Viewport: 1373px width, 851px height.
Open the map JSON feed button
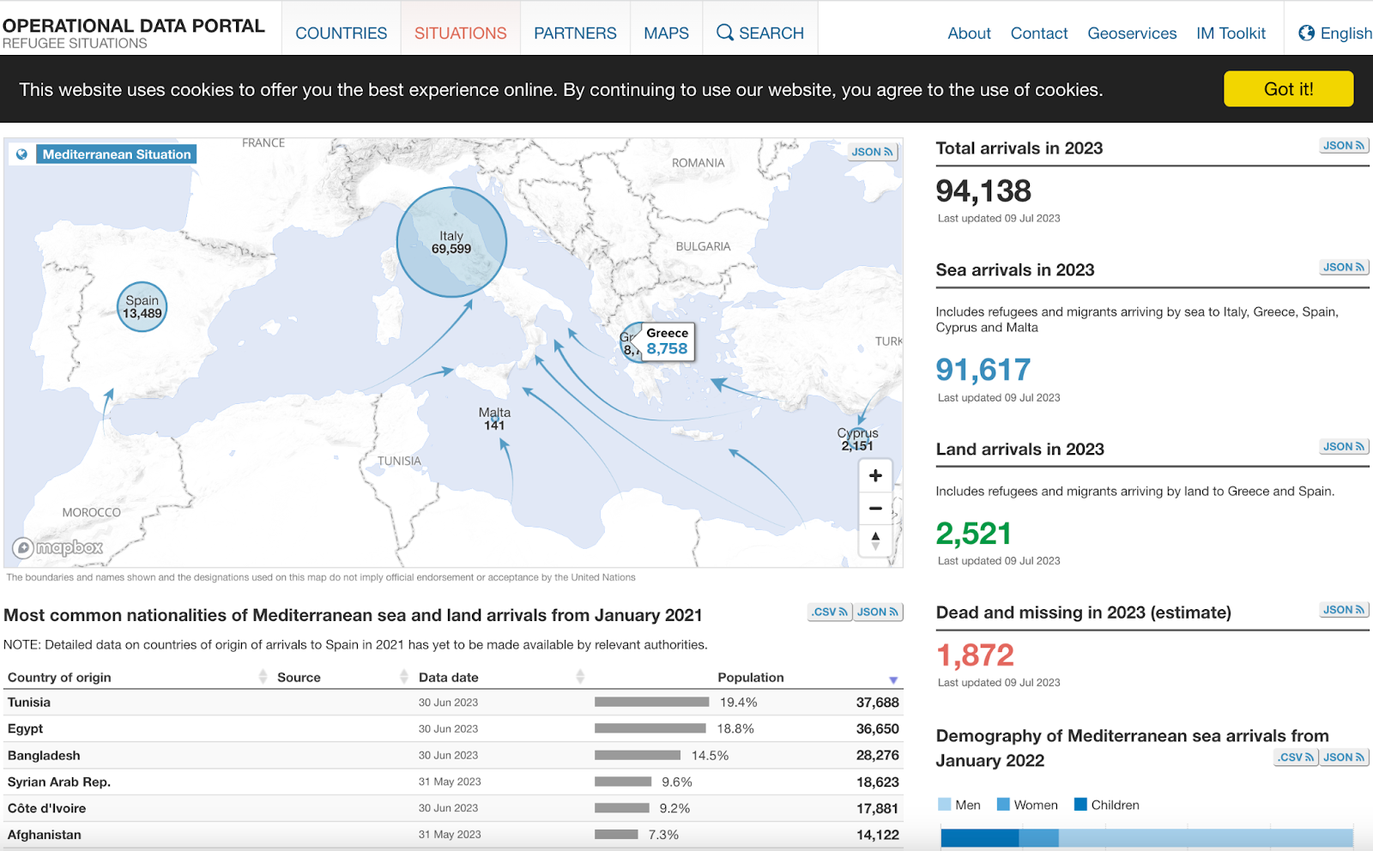[x=873, y=152]
